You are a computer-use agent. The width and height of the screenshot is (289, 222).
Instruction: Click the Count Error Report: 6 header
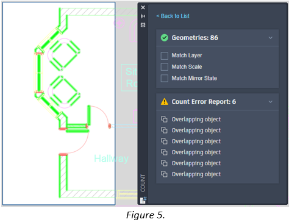[217, 102]
